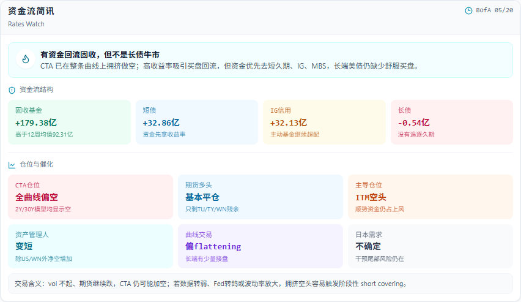Click the 全曲线偏空 value
Viewport: 521px width, 302px height.
(37, 197)
